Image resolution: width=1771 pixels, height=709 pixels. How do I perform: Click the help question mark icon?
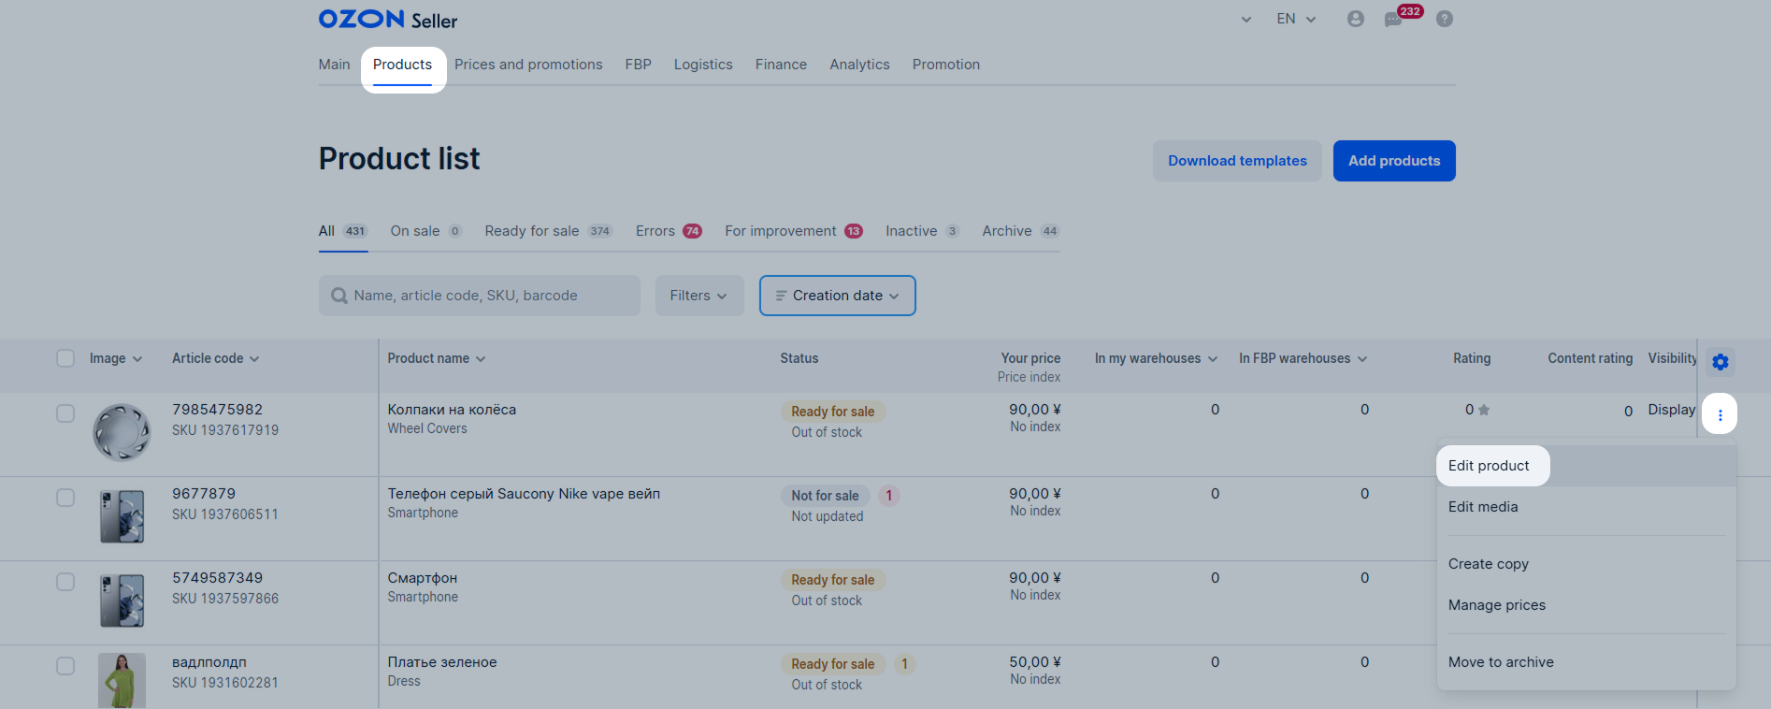(x=1445, y=19)
